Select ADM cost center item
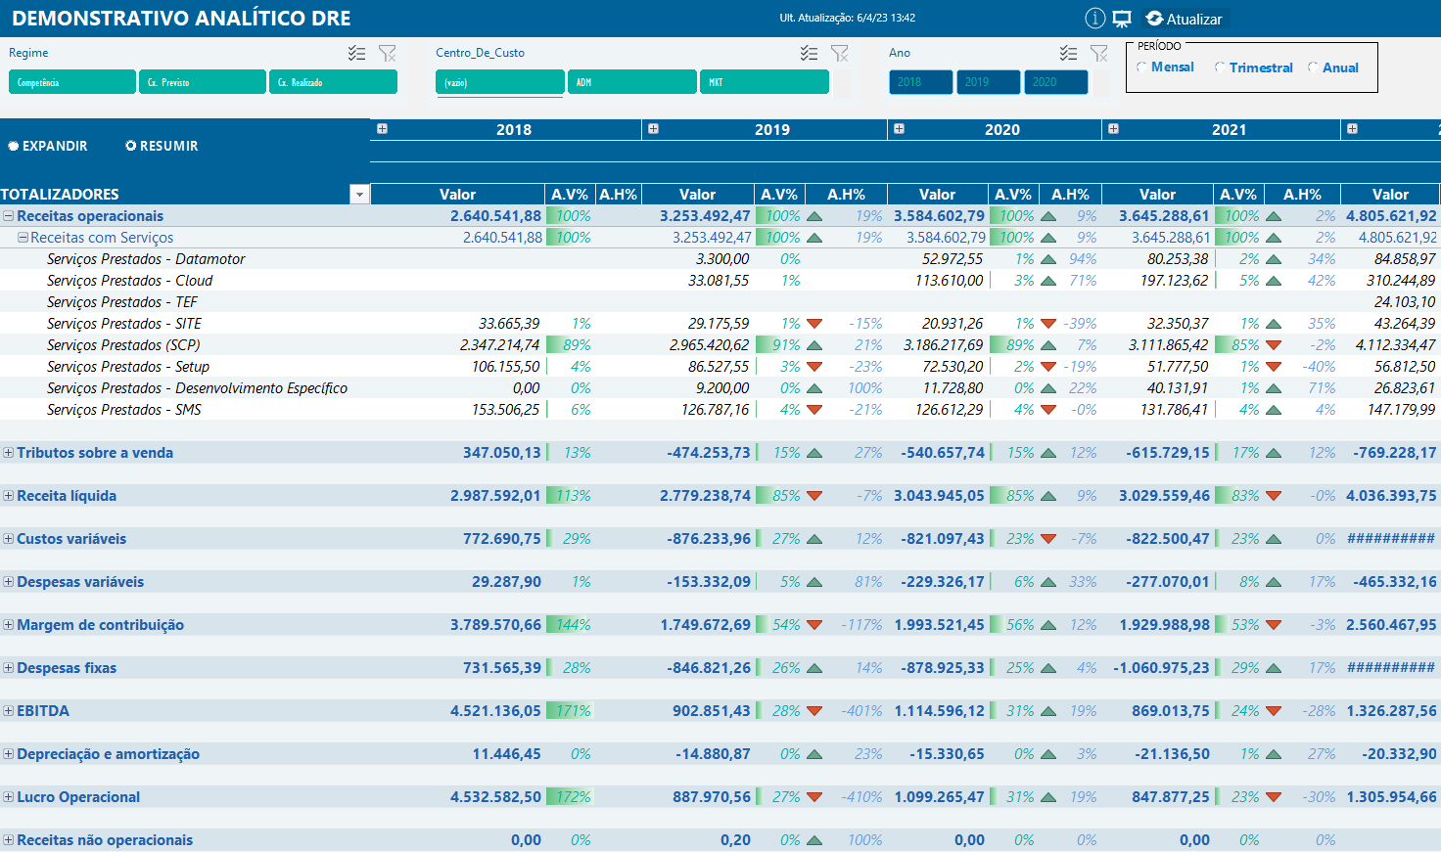The image size is (1441, 852). click(632, 82)
